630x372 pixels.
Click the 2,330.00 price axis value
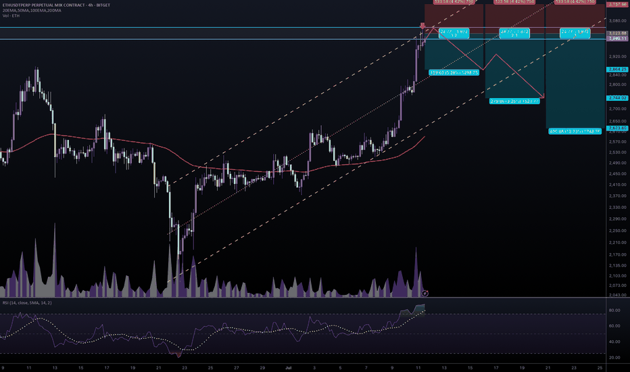pyautogui.click(x=618, y=208)
